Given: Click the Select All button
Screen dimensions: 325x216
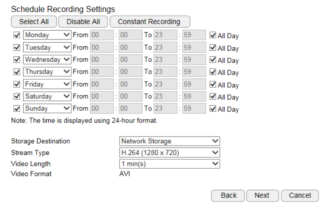Looking at the screenshot, I should pyautogui.click(x=34, y=22).
